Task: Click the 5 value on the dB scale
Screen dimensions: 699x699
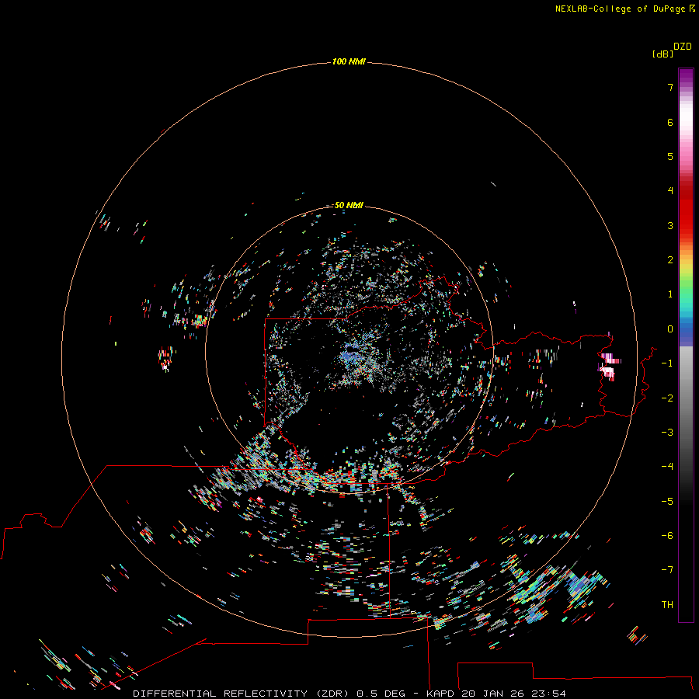Action: pyautogui.click(x=670, y=156)
